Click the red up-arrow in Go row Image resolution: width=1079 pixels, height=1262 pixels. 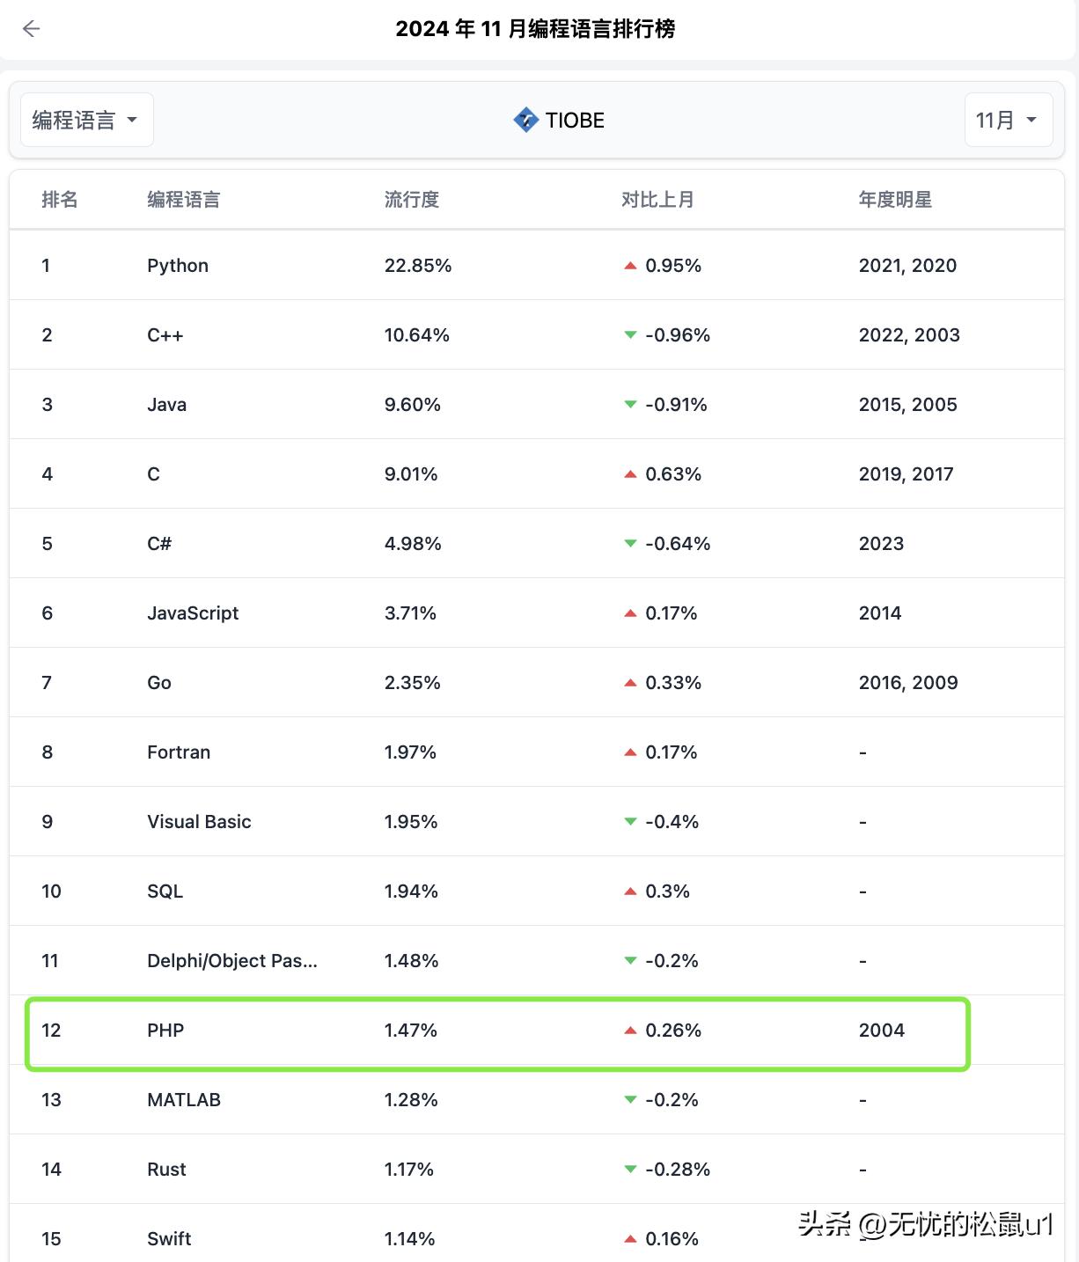coord(630,683)
